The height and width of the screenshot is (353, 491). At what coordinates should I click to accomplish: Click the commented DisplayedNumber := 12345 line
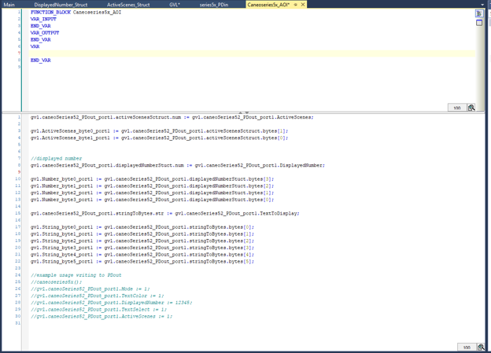112,303
